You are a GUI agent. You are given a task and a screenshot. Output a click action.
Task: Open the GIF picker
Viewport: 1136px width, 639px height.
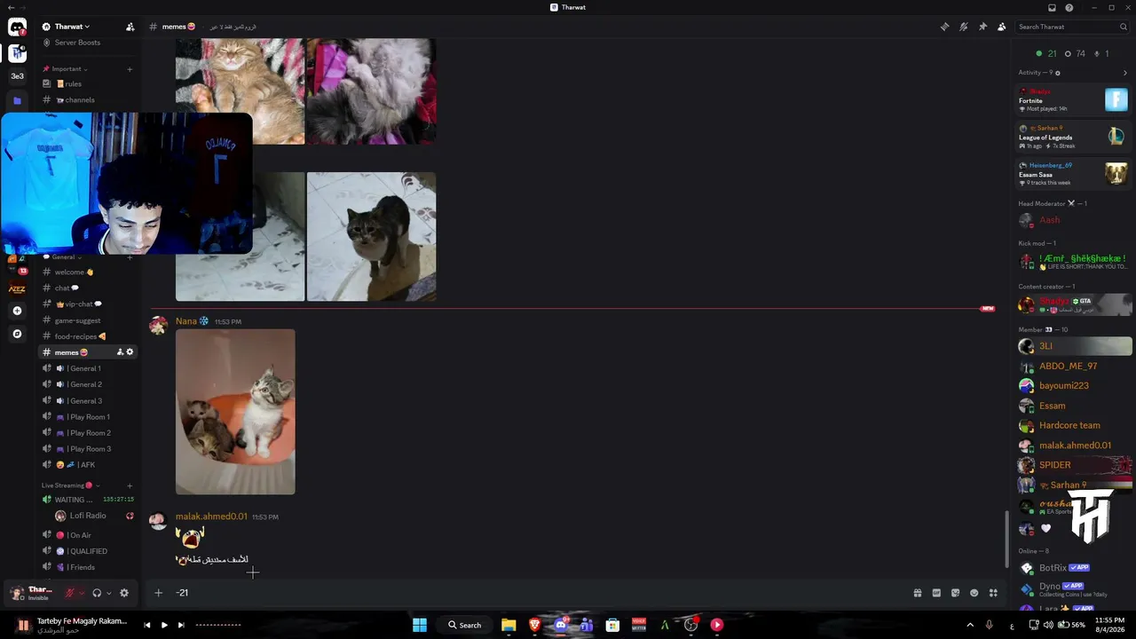[936, 593]
